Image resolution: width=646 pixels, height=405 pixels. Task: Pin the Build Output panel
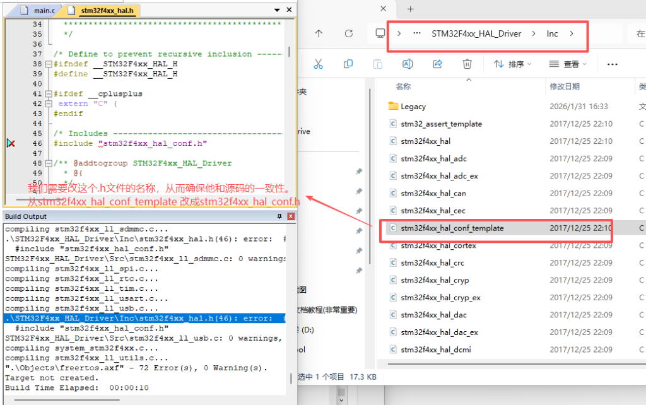279,216
